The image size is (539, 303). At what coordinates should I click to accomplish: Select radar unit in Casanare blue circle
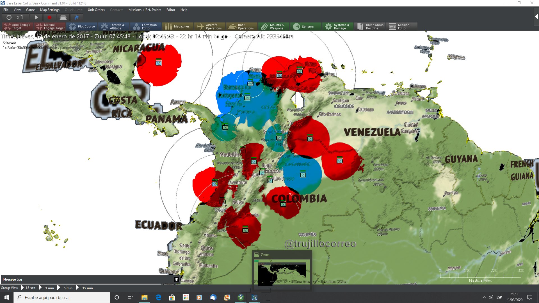(303, 175)
